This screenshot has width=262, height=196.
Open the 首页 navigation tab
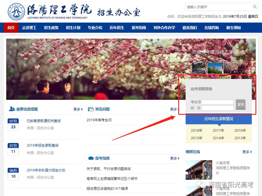(10, 28)
